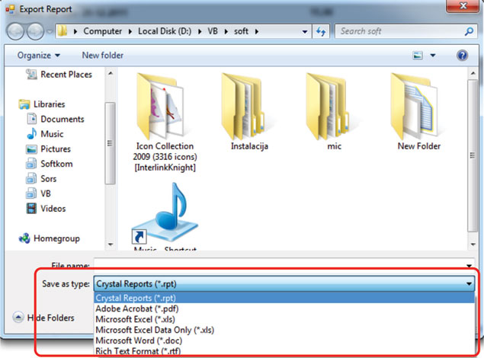Open the Organize menu
This screenshot has height=358, width=484.
tap(39, 56)
